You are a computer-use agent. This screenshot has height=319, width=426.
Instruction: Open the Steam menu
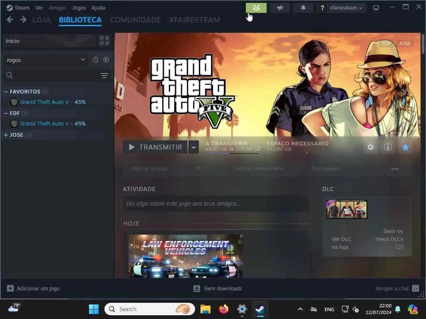click(22, 7)
